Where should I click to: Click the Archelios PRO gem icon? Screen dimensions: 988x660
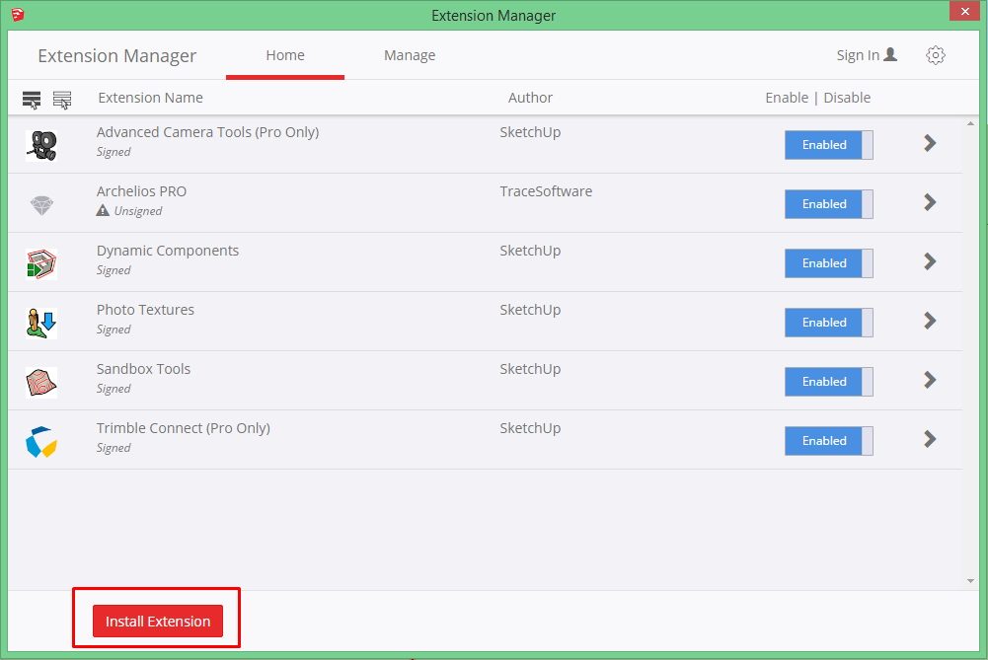point(41,205)
